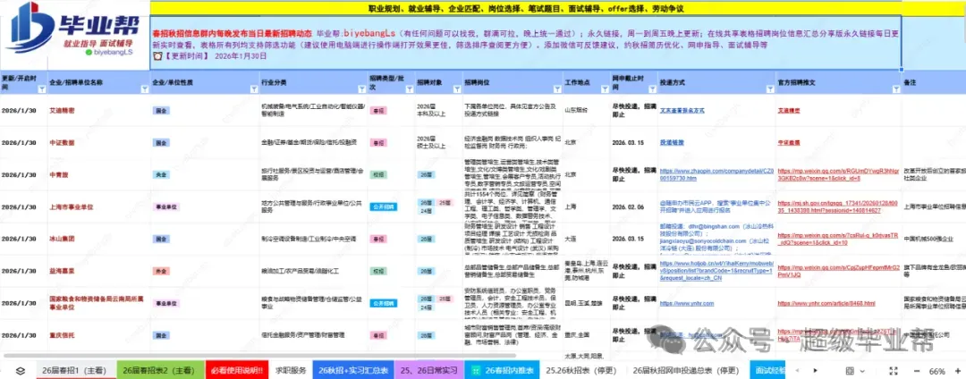Open filter for 企业/单位性质 column
Image resolution: width=966 pixels, height=379 pixels.
pyautogui.click(x=253, y=89)
